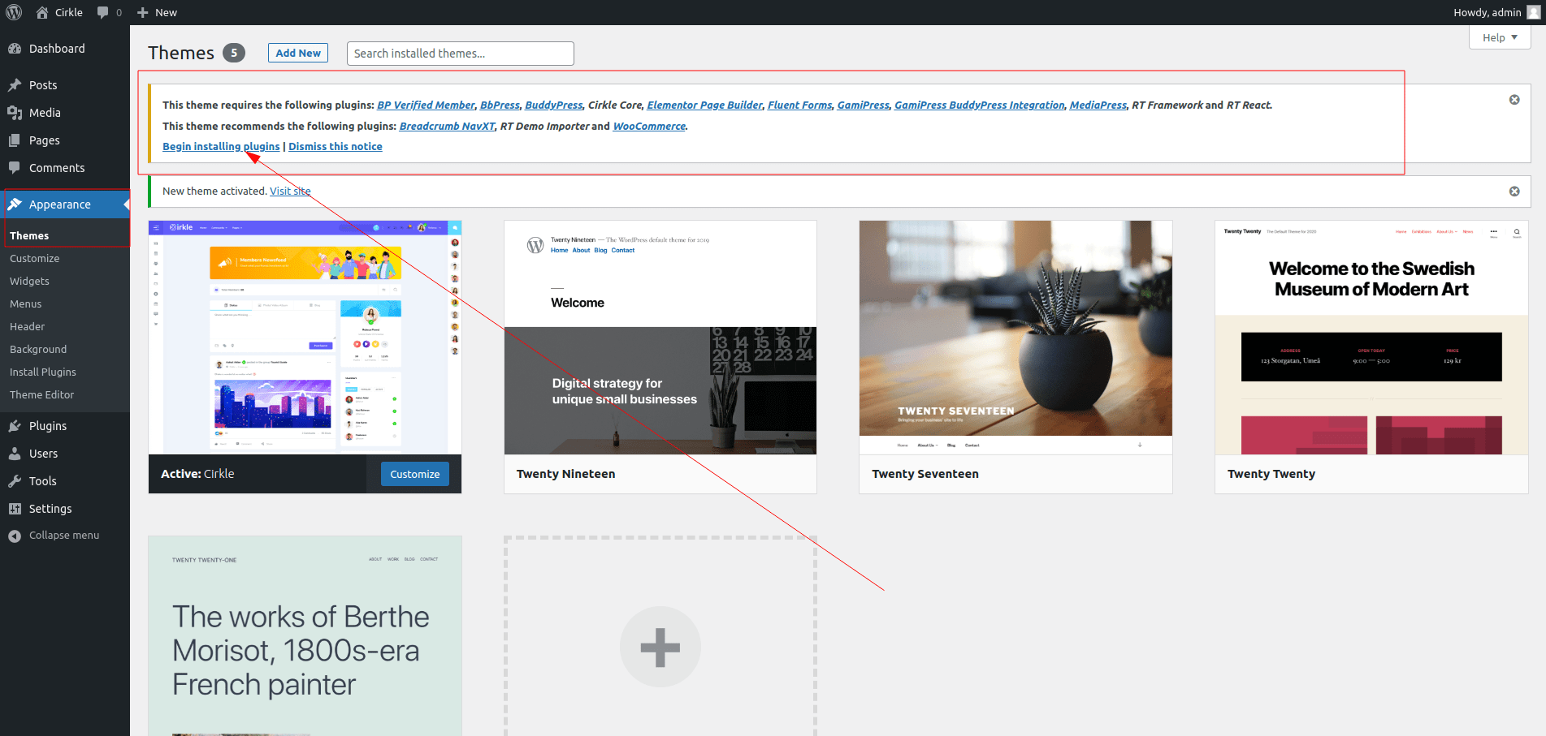Click the admin avatar next to Howdy, admin
This screenshot has width=1546, height=736.
tap(1534, 12)
